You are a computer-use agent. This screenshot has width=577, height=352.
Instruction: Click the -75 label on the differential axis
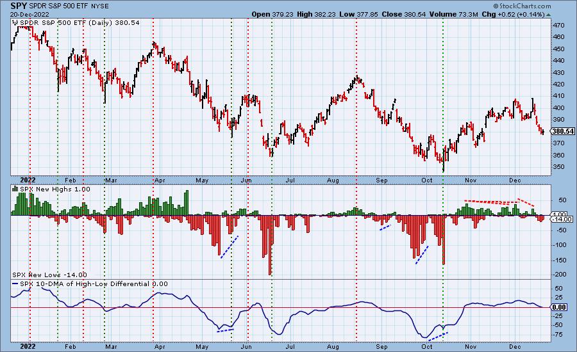coord(558,334)
